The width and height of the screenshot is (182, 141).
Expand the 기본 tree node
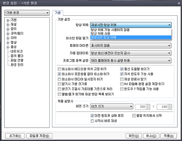click(x=8, y=20)
